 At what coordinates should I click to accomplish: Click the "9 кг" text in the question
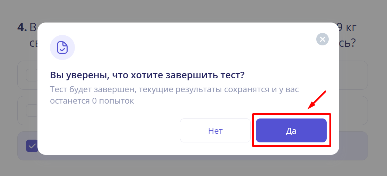point(347,27)
